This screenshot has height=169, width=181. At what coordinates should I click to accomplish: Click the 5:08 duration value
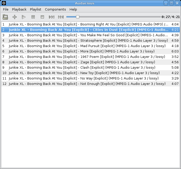click(175, 67)
